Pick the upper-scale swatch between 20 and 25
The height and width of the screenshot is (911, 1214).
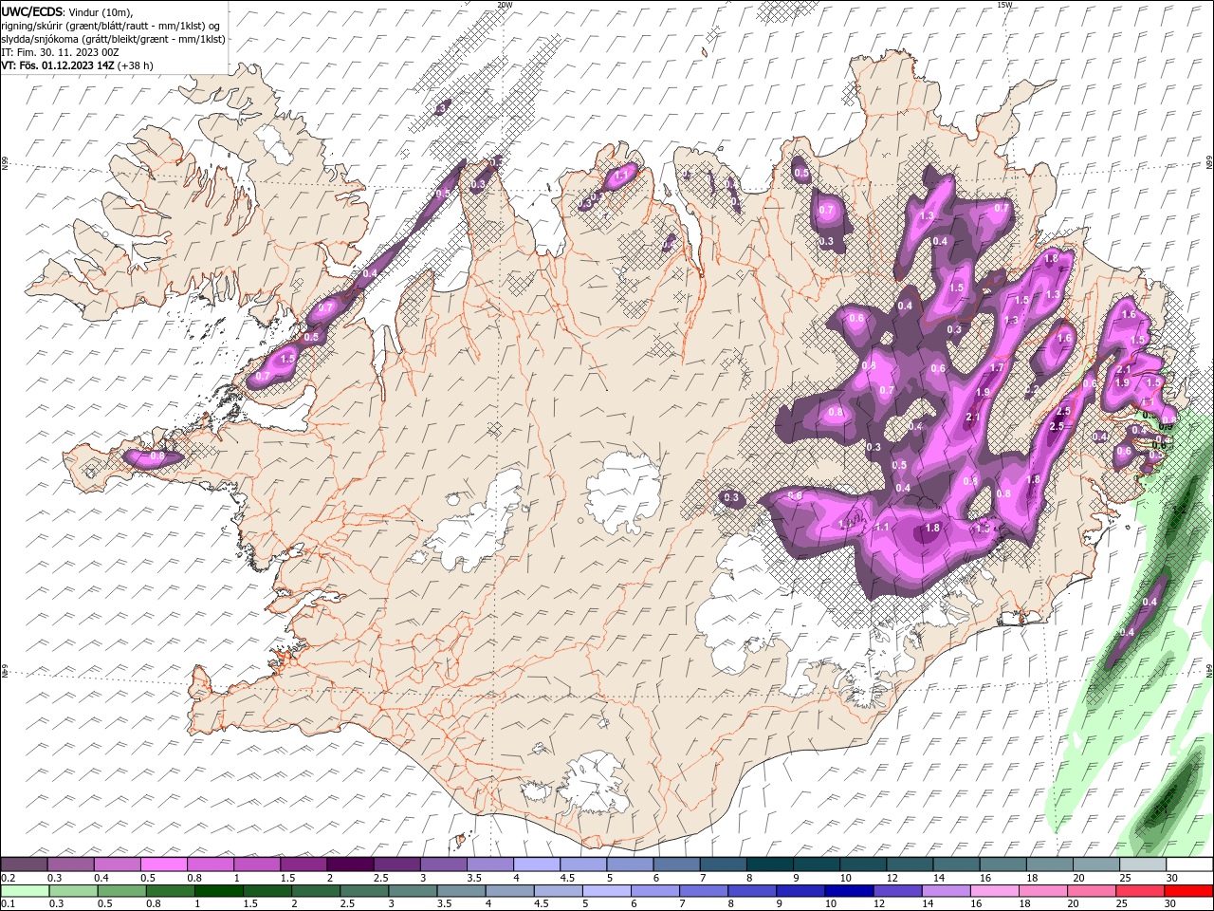1096,865
